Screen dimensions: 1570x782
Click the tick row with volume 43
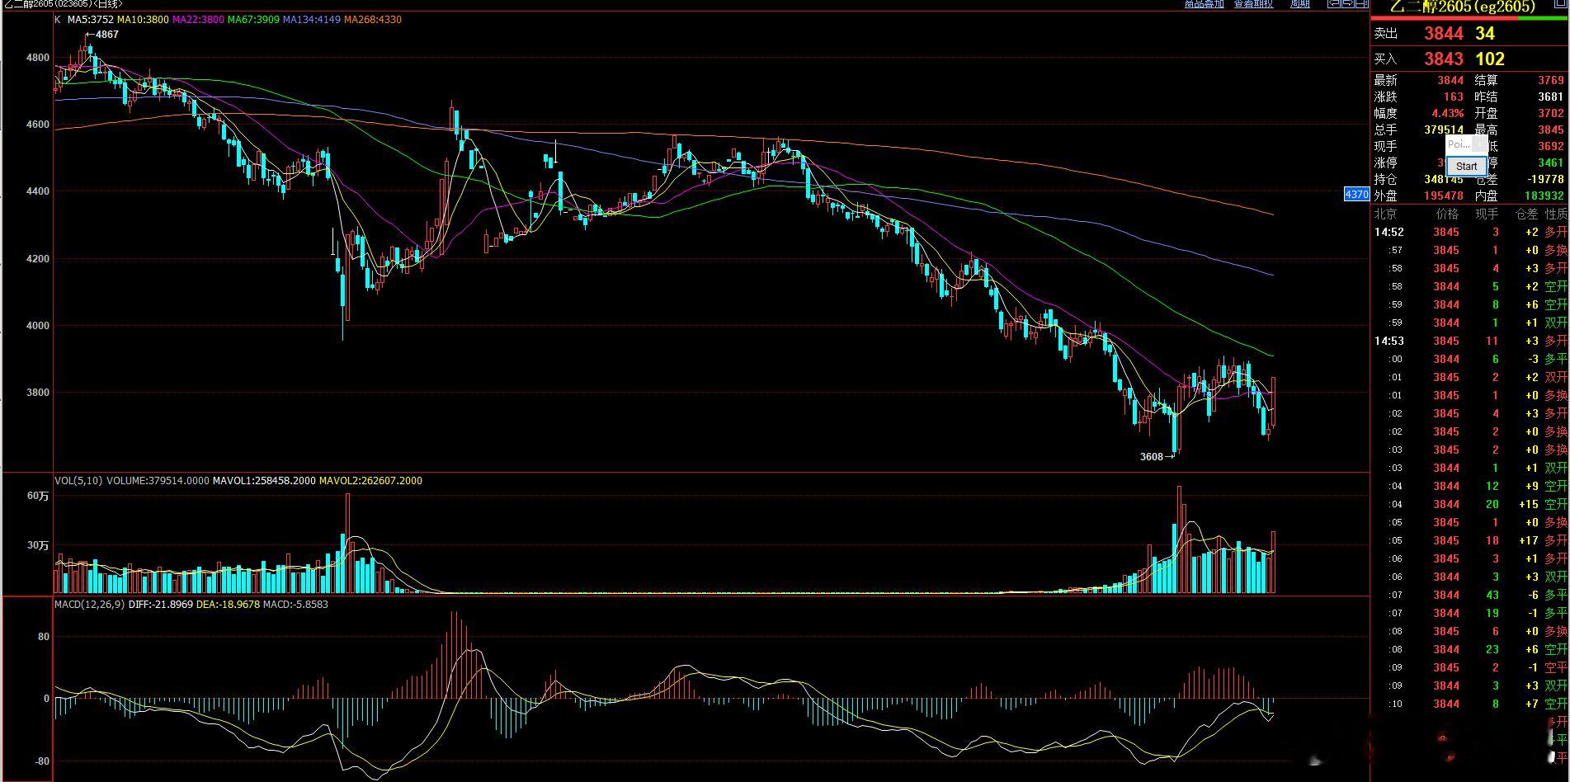(1470, 595)
